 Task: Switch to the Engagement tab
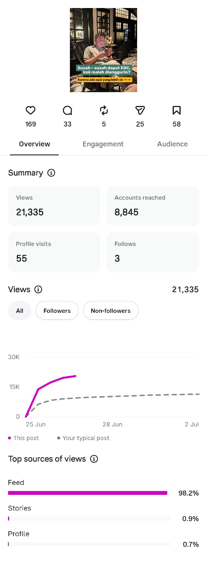pos(103,144)
